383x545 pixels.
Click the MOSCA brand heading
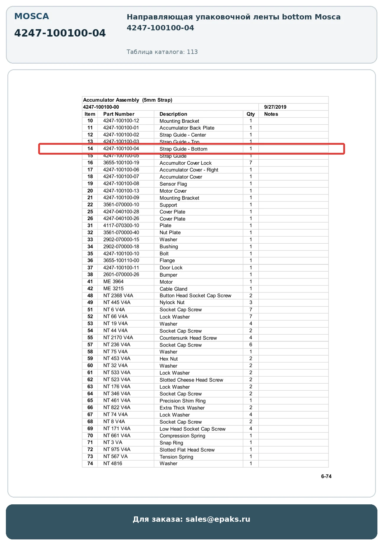click(x=32, y=16)
